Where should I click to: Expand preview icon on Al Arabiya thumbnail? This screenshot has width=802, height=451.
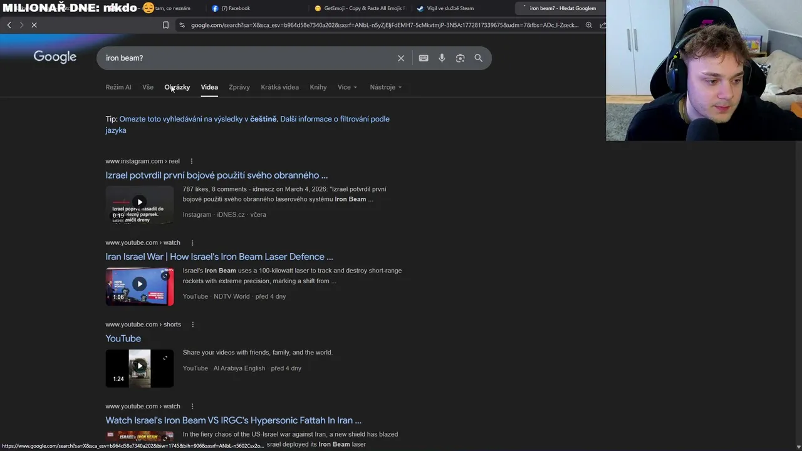tap(165, 358)
